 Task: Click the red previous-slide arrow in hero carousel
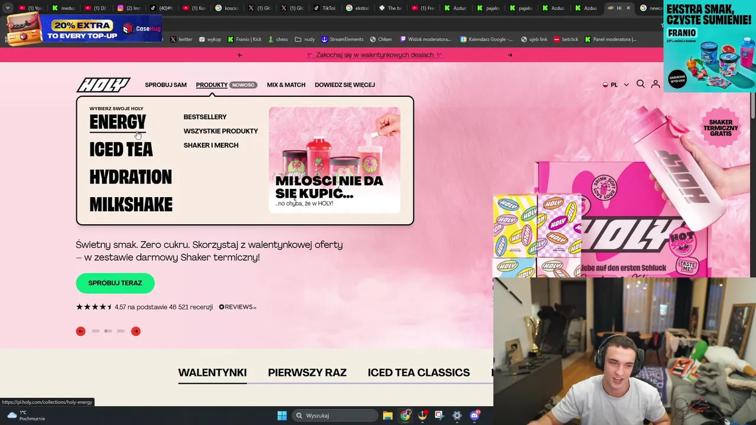pos(81,331)
